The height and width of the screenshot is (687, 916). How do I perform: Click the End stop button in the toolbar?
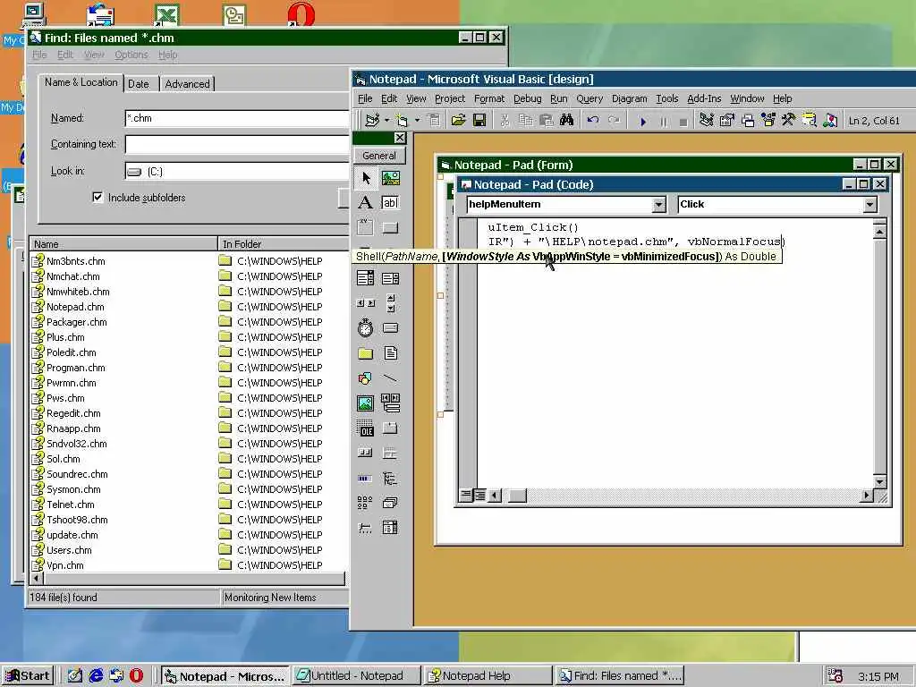tap(683, 121)
